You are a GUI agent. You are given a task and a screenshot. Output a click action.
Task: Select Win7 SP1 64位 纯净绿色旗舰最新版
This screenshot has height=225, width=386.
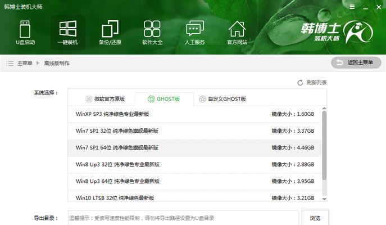point(195,147)
